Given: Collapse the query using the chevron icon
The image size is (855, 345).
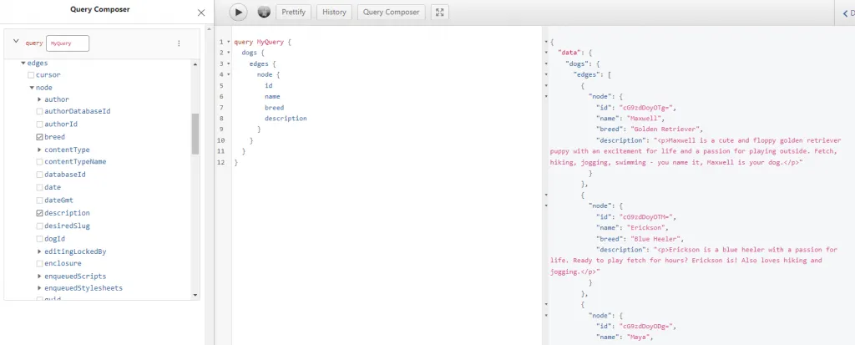Looking at the screenshot, I should [x=16, y=42].
